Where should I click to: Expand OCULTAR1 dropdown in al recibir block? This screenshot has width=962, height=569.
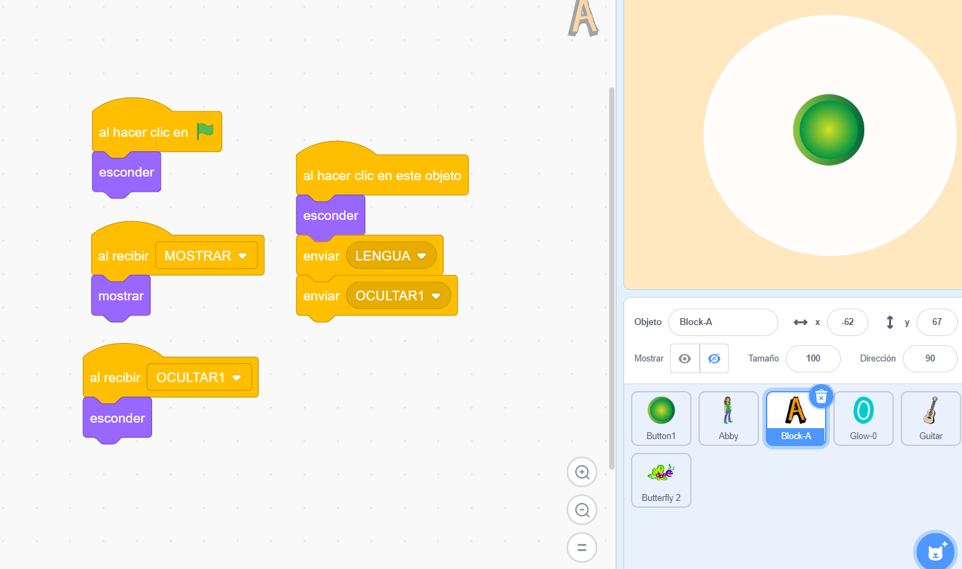point(237,378)
